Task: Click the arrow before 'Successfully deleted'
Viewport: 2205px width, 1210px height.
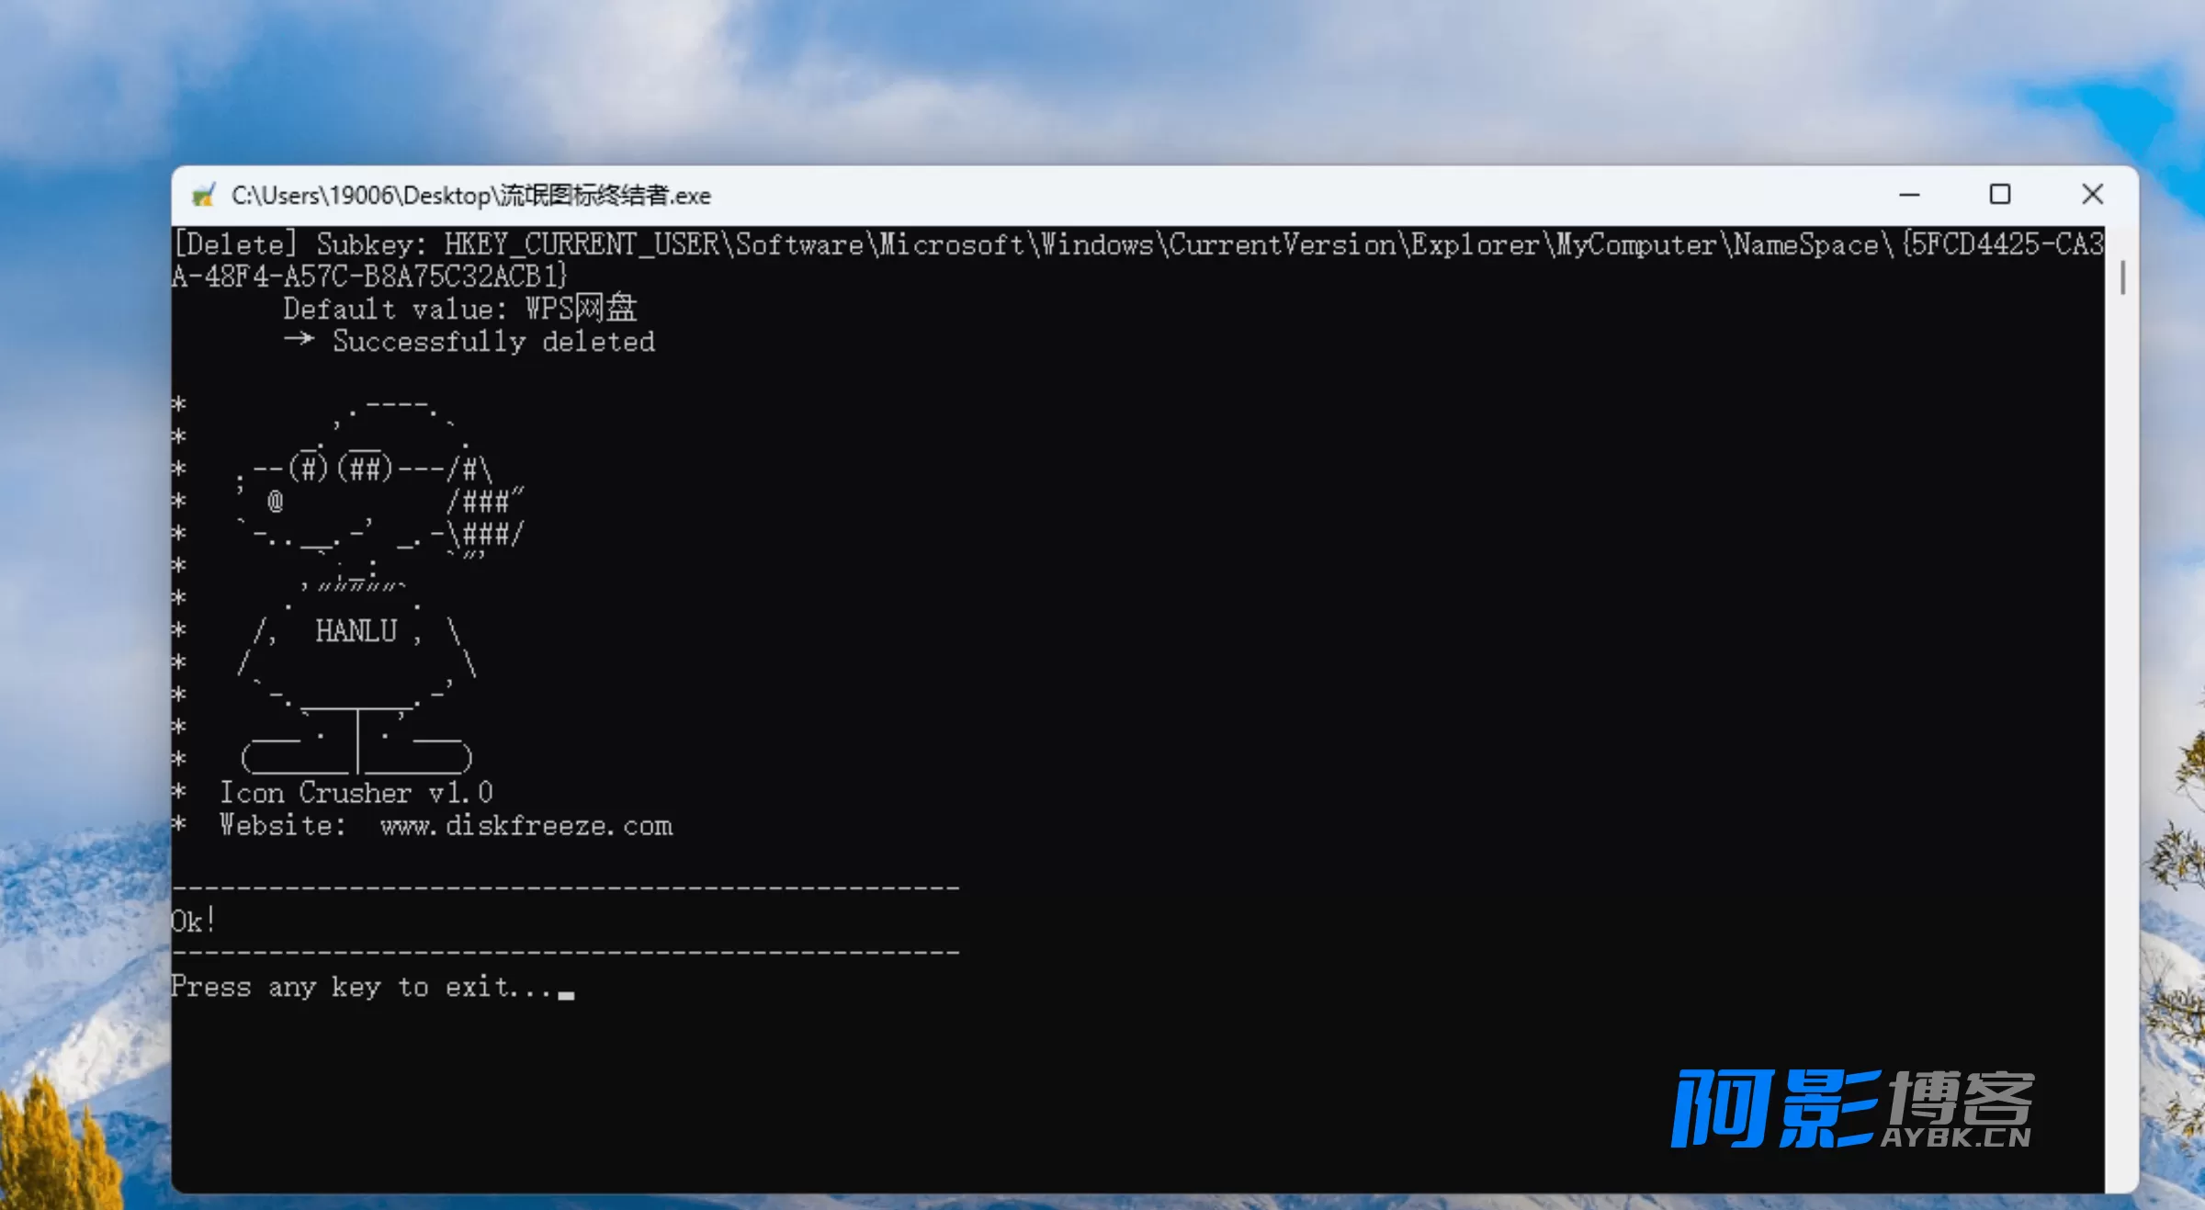Action: click(299, 340)
